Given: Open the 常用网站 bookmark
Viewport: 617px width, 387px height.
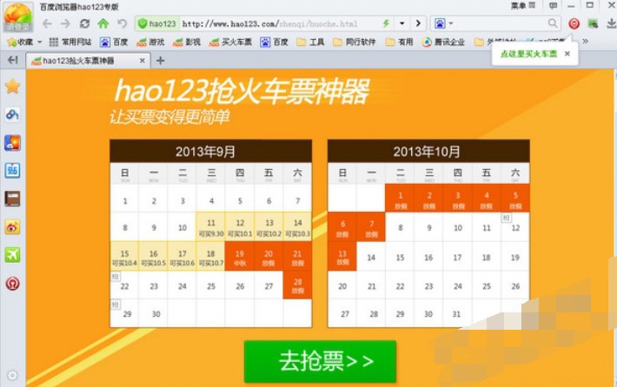Looking at the screenshot, I should point(70,42).
